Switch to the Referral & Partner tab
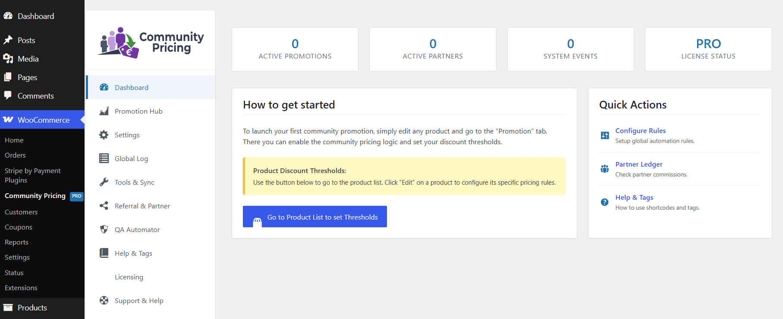Screen dimensions: 783x319 coord(151,206)
